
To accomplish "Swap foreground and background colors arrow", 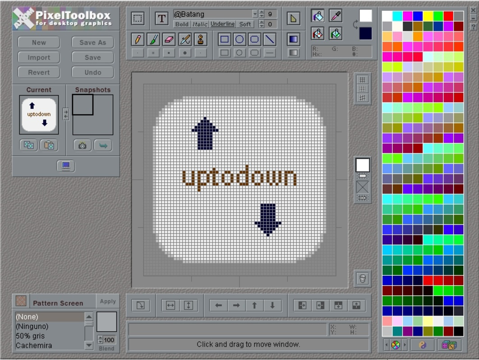I will [355, 24].
